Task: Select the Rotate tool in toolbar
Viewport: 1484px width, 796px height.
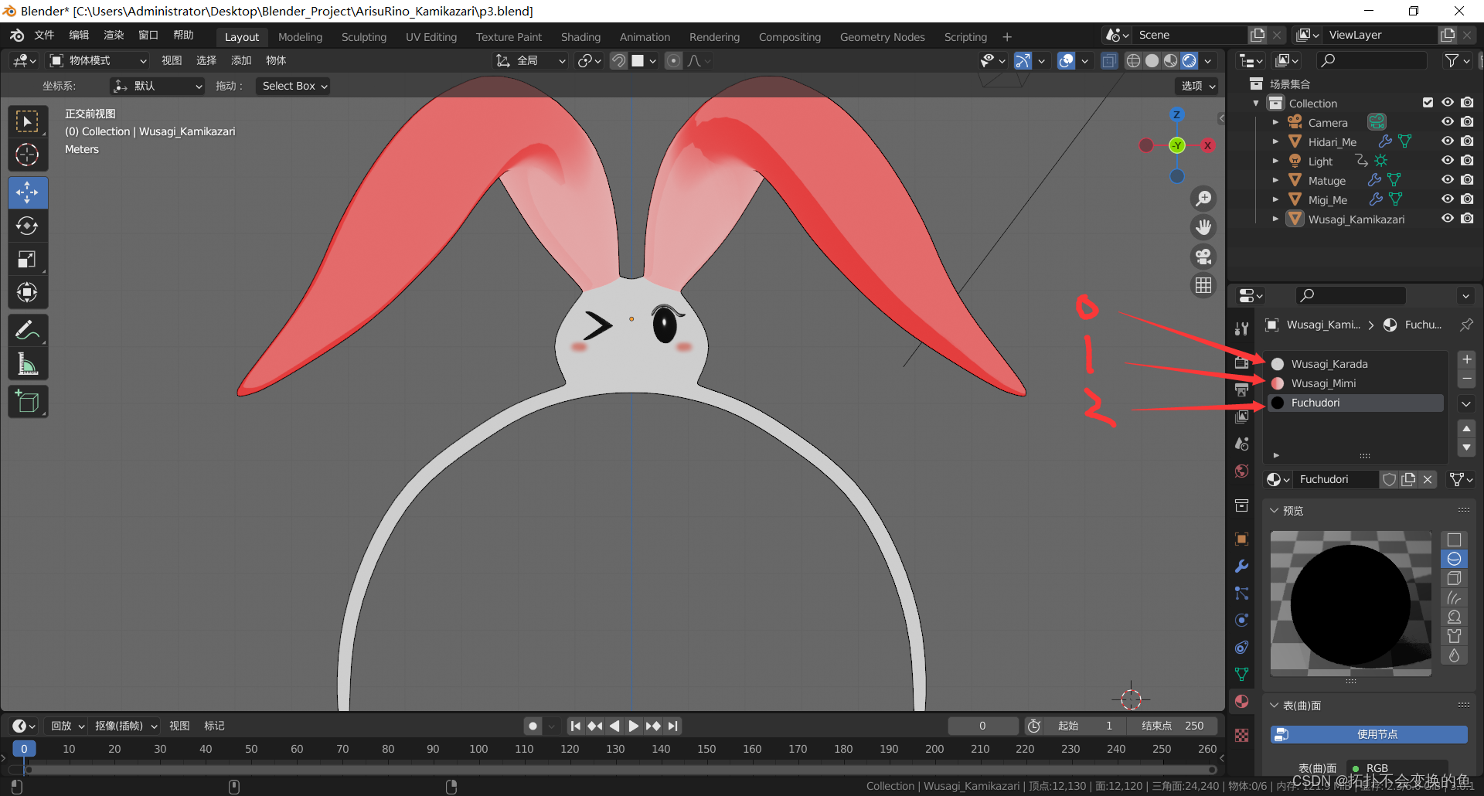Action: (x=27, y=226)
